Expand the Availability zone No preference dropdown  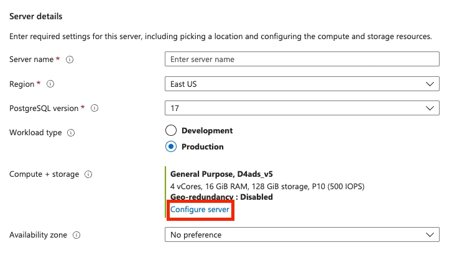point(302,235)
